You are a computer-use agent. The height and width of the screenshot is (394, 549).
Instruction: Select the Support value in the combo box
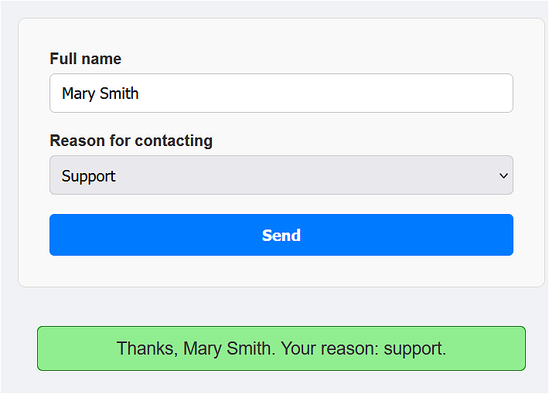(x=89, y=176)
